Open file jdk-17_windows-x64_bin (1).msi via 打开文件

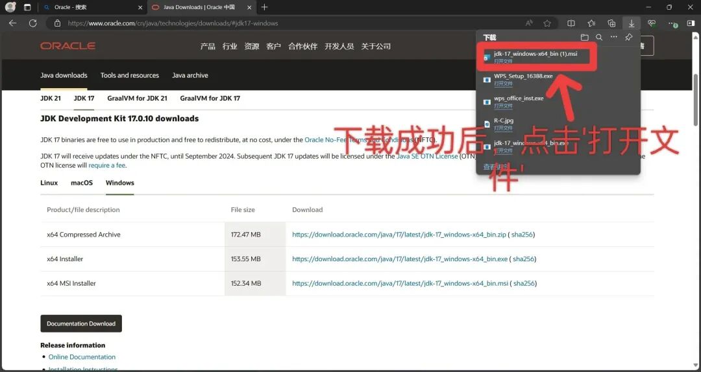(x=503, y=61)
